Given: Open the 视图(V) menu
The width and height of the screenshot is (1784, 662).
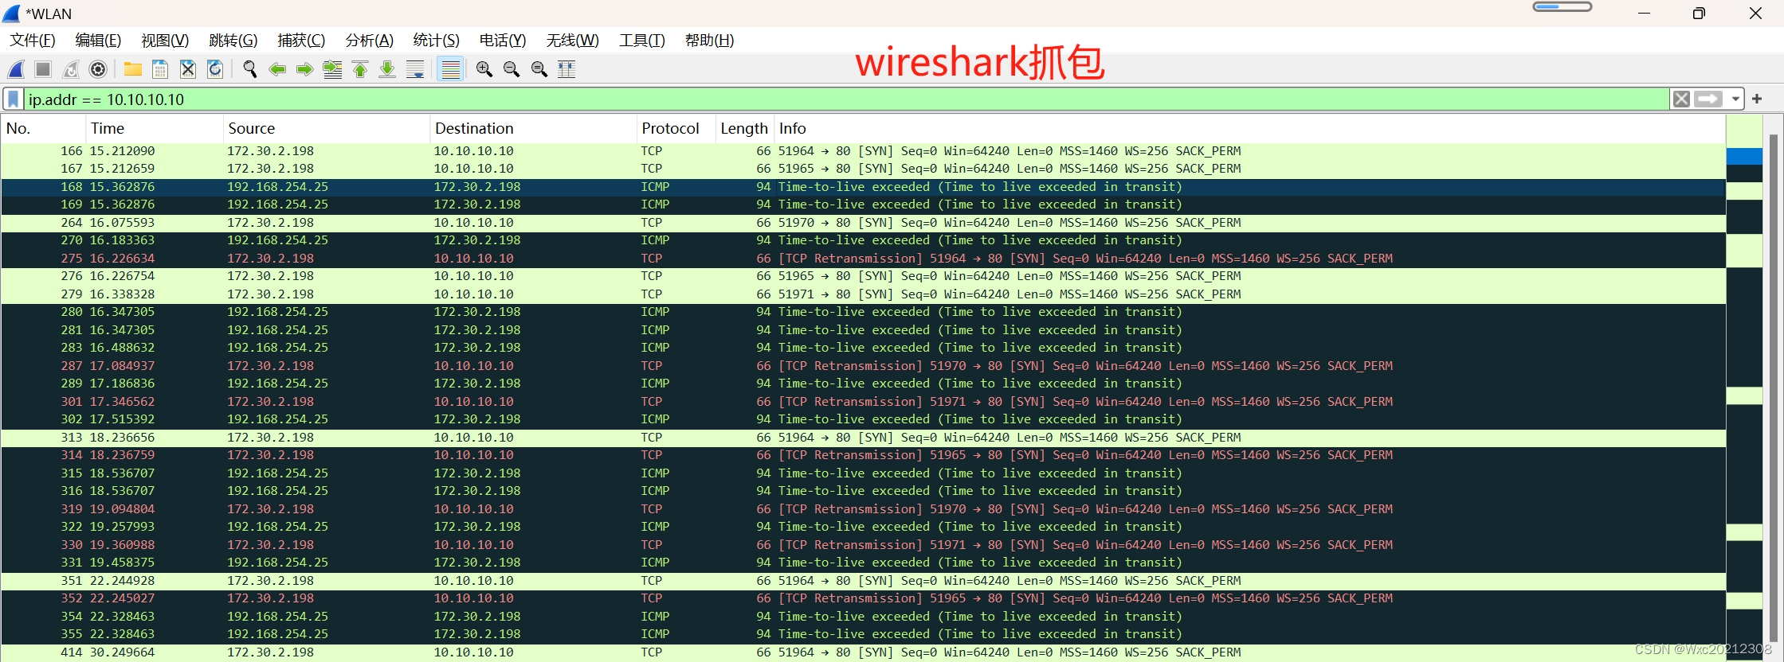Looking at the screenshot, I should 165,41.
